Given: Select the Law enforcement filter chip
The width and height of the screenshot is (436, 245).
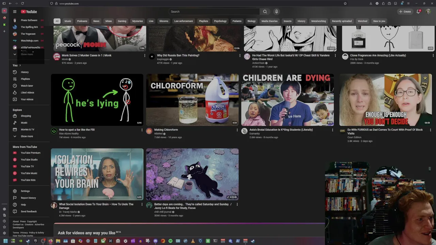Looking at the screenshot, I should click(184, 21).
